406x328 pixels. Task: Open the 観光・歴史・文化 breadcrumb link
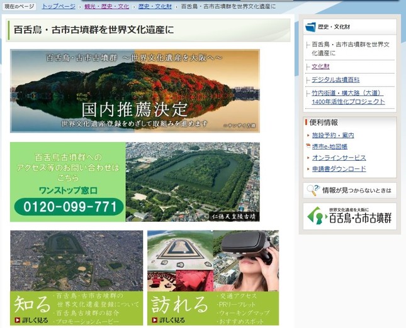tap(106, 6)
